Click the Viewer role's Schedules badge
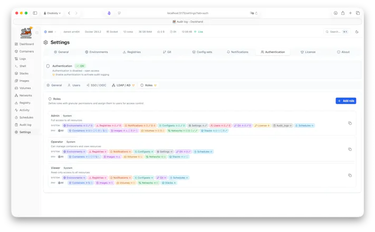This screenshot has width=375, height=232. [x=179, y=178]
